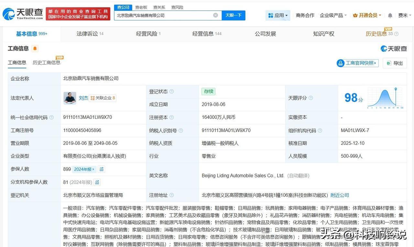Open trend chart icon in 分支机构参保人数 row
Image resolution: width=414 pixels, height=247 pixels.
[97, 182]
